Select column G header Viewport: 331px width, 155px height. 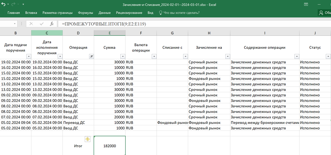[172, 33]
